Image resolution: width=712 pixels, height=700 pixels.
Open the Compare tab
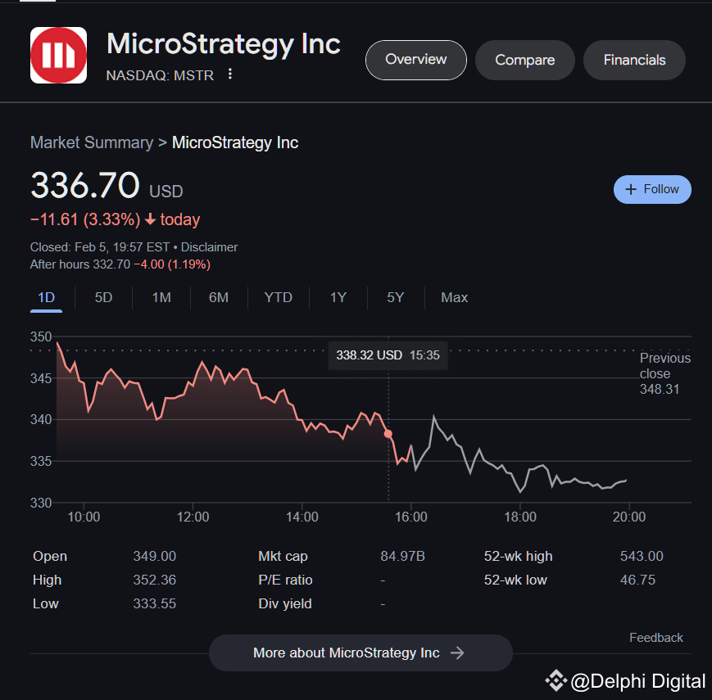pos(524,60)
